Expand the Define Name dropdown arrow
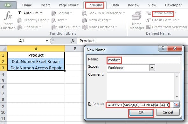This screenshot has height=124, width=188. [175, 13]
